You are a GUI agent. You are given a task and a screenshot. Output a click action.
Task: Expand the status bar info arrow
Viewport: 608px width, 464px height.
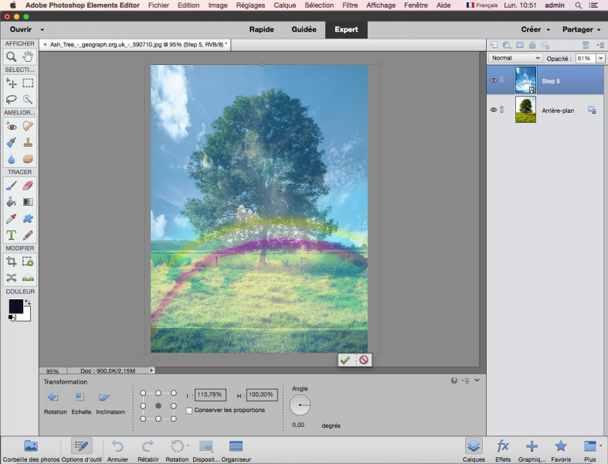pyautogui.click(x=151, y=370)
